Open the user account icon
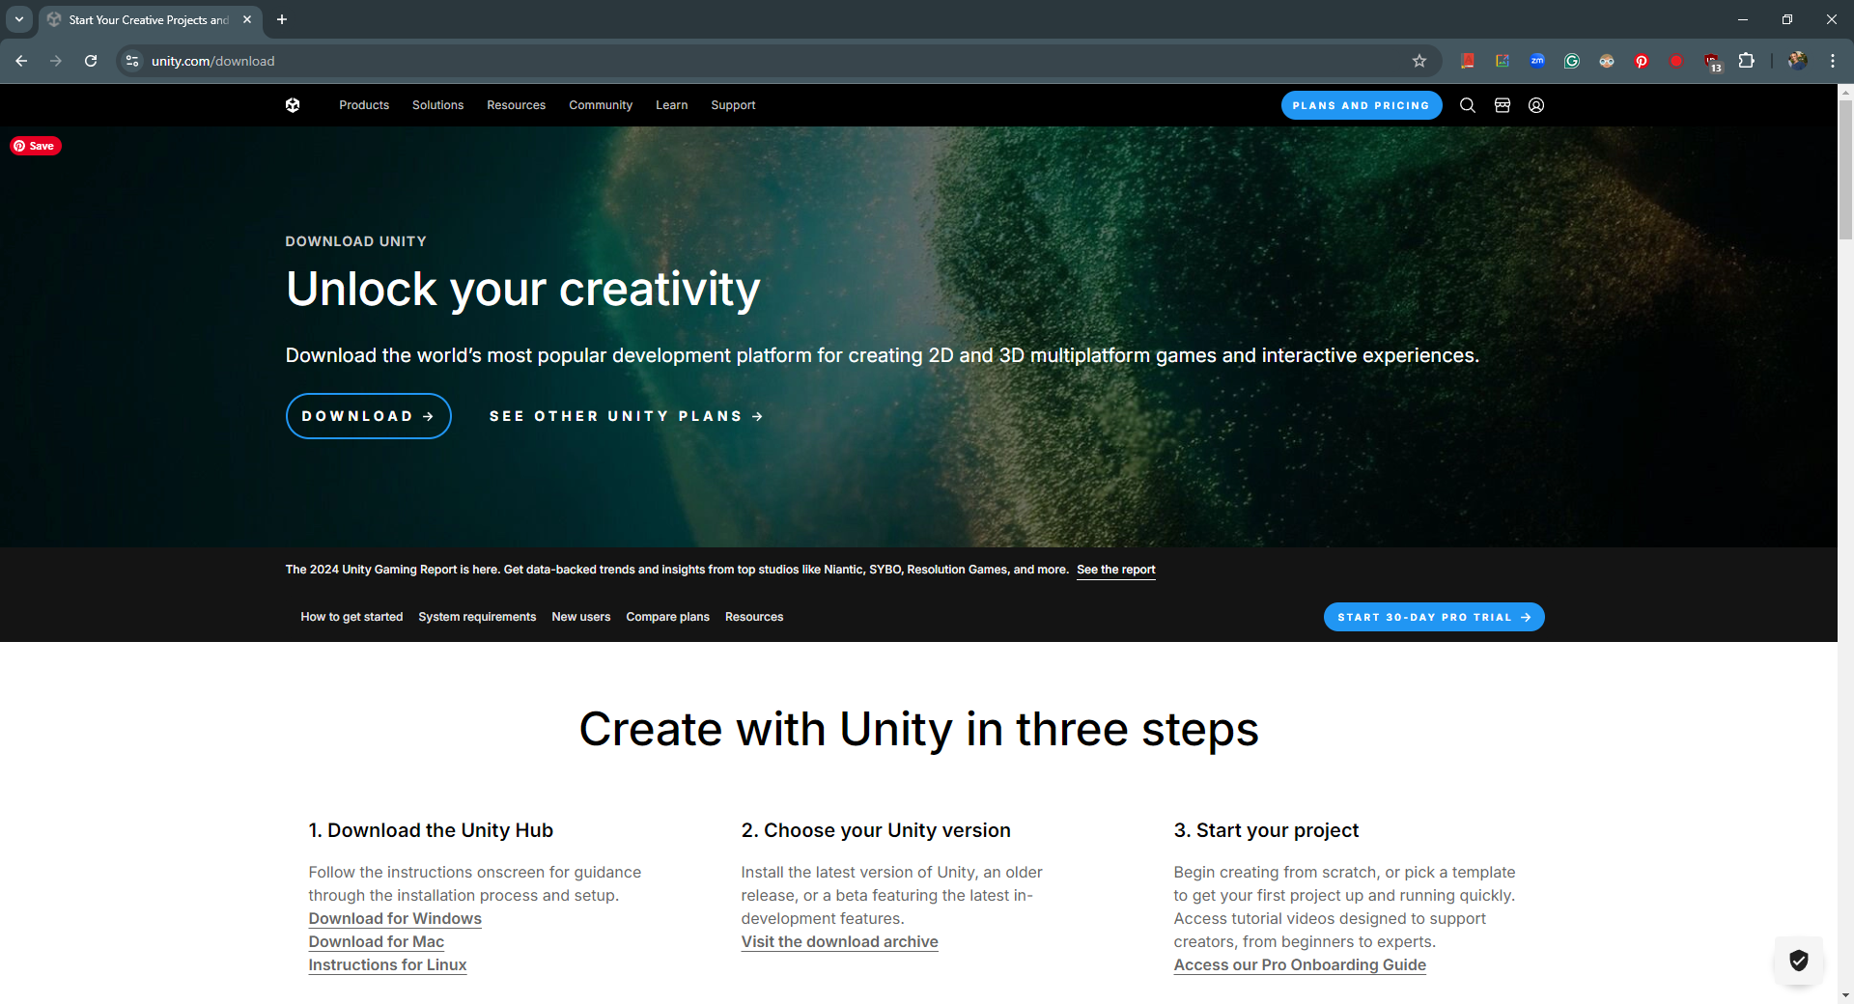This screenshot has width=1854, height=1004. tap(1536, 105)
